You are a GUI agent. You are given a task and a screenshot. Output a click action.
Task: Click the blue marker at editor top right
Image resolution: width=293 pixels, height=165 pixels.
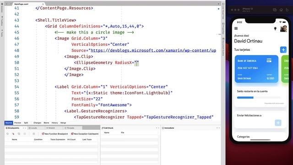click(x=218, y=9)
